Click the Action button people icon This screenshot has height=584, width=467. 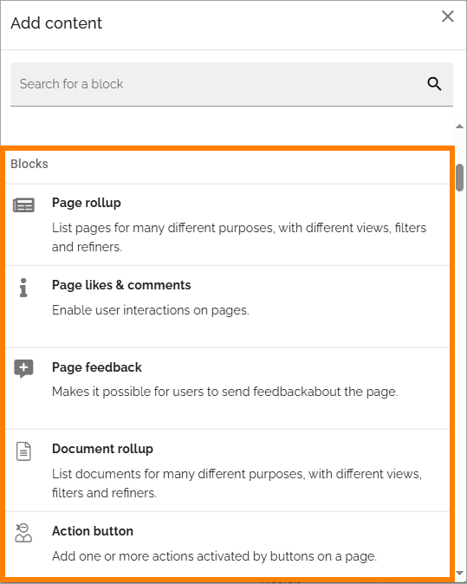[x=23, y=533]
